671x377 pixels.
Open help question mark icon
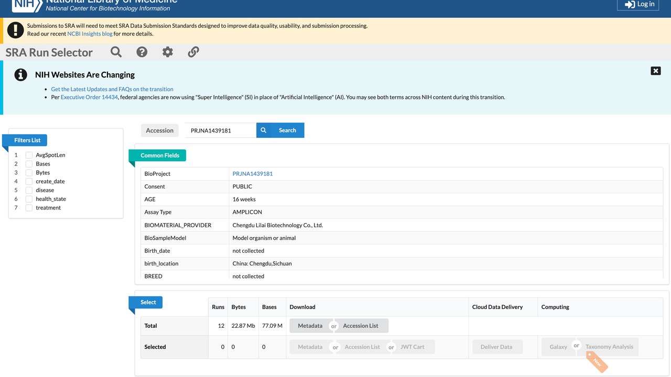click(142, 52)
